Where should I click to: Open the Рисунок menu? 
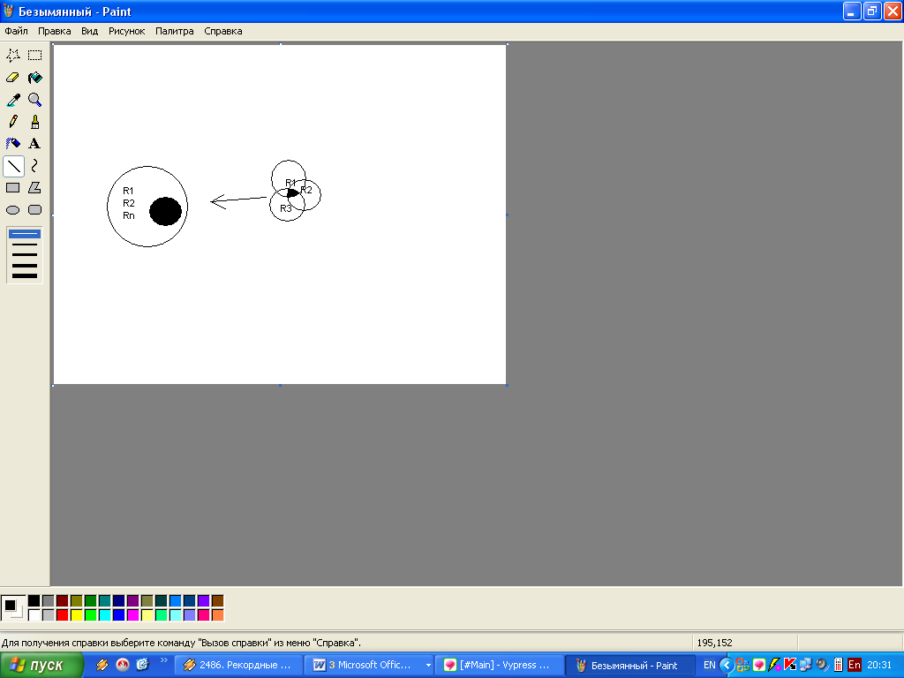point(127,31)
